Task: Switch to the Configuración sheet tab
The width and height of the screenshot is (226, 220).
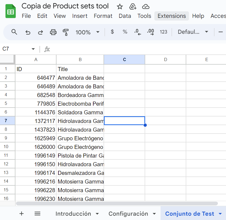Action: pos(128,214)
